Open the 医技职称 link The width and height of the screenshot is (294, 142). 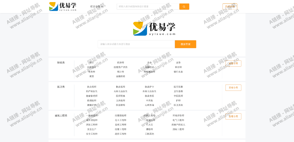121,105
